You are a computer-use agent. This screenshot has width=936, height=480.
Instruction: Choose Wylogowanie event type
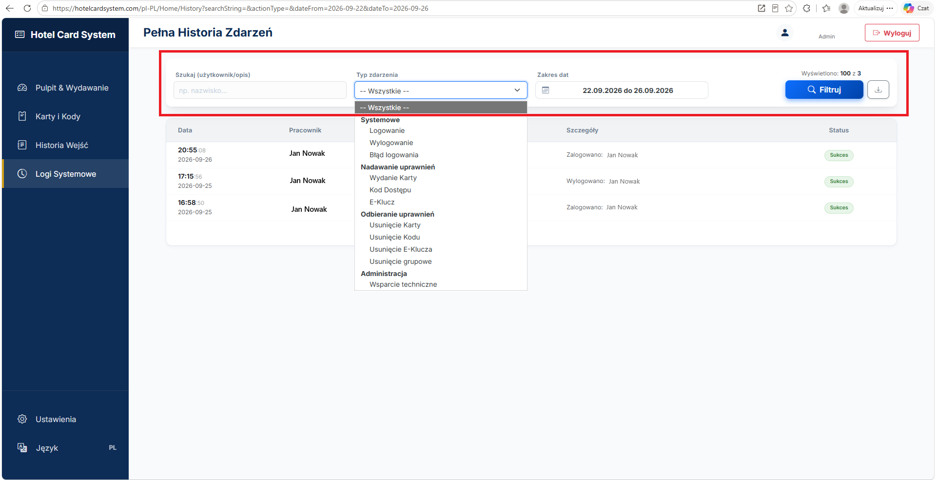pyautogui.click(x=441, y=143)
